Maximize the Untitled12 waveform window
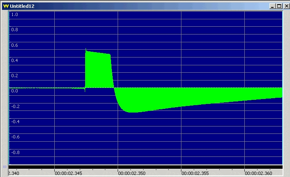The image size is (290, 177). tap(278, 6)
